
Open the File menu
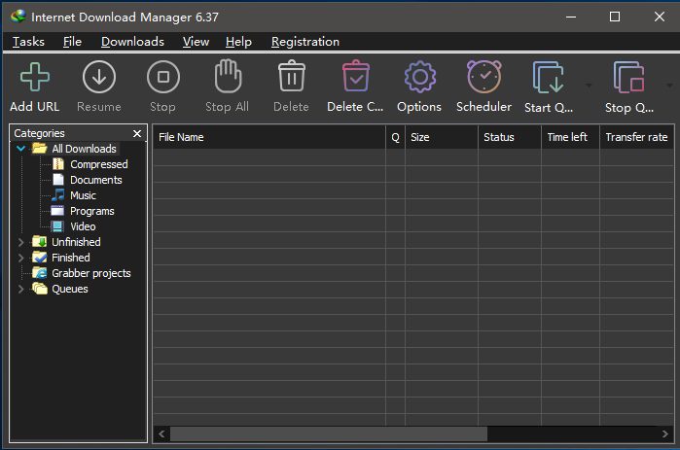point(72,42)
